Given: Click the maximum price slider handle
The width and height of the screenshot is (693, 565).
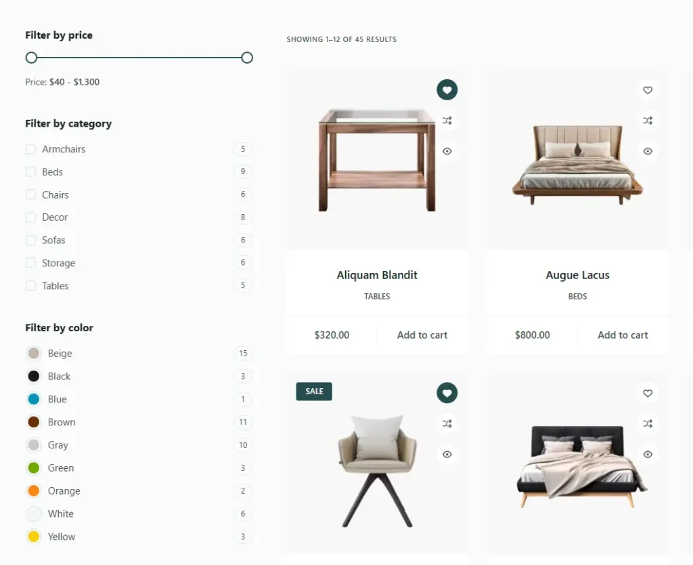Looking at the screenshot, I should pyautogui.click(x=247, y=58).
